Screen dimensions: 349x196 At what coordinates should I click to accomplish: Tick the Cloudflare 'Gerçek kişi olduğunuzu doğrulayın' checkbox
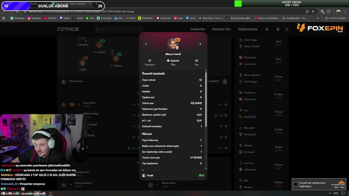point(296,185)
